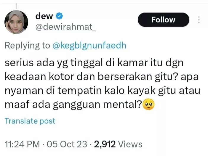Open the @kegblgnunfaedh mention link
This screenshot has height=156, width=208.
[89, 46]
